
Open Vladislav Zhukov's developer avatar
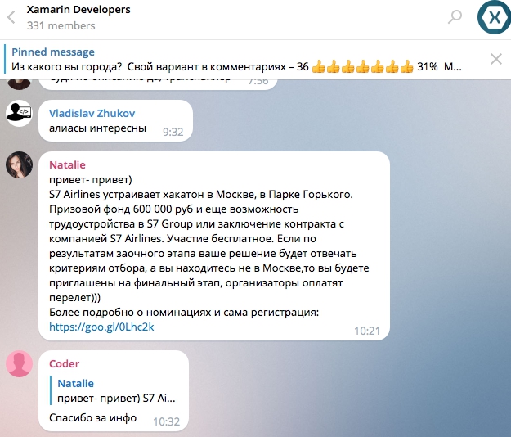[x=19, y=113]
